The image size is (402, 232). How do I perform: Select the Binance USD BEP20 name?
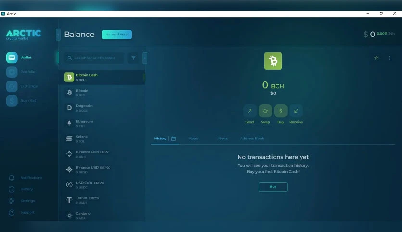(x=93, y=168)
